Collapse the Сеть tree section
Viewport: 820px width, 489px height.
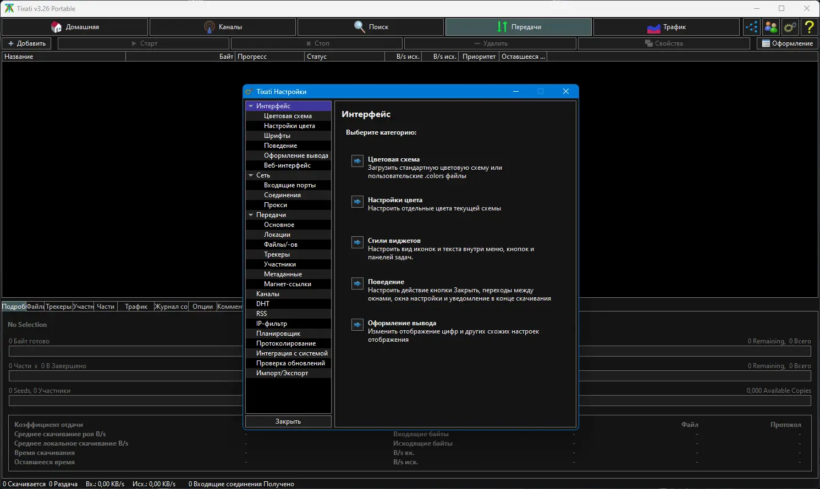(x=251, y=175)
